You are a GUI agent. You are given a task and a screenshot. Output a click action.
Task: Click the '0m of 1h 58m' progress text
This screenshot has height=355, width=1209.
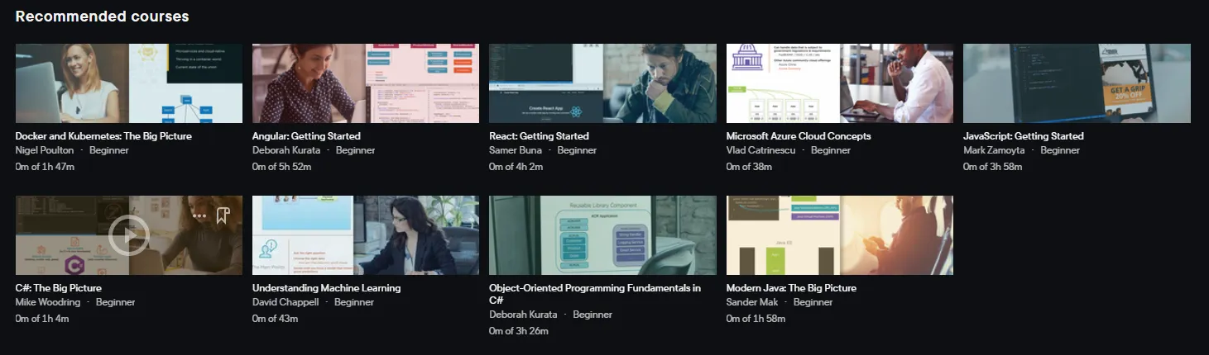[x=756, y=319]
